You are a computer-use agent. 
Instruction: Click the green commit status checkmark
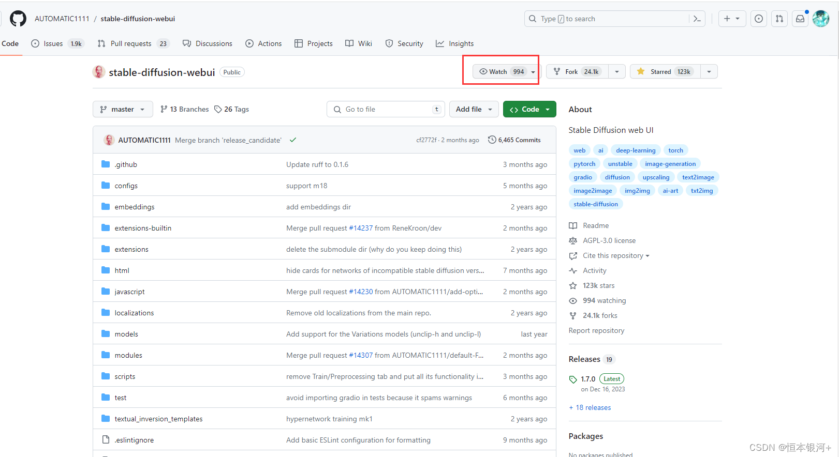click(293, 140)
